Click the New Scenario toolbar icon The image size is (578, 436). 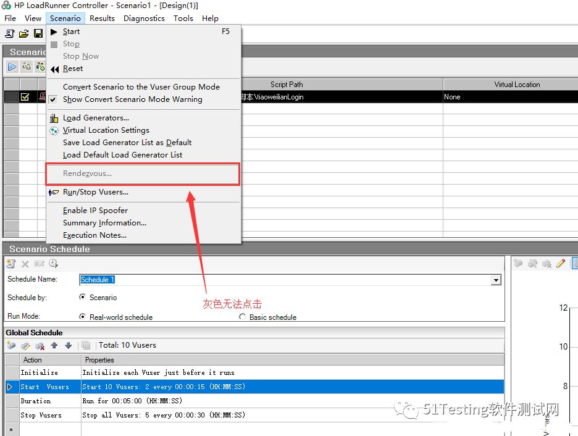point(10,34)
